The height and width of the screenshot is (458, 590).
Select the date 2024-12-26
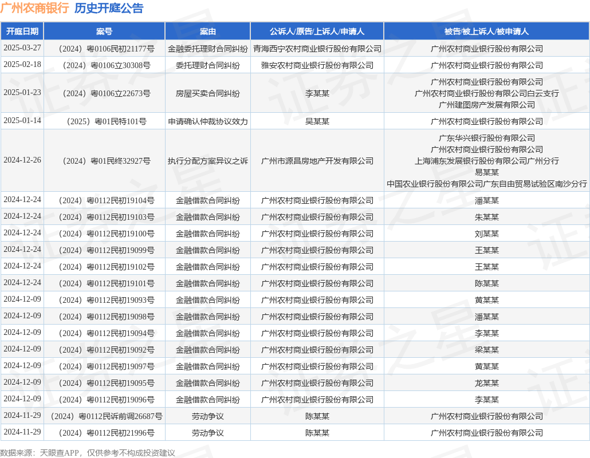click(22, 160)
